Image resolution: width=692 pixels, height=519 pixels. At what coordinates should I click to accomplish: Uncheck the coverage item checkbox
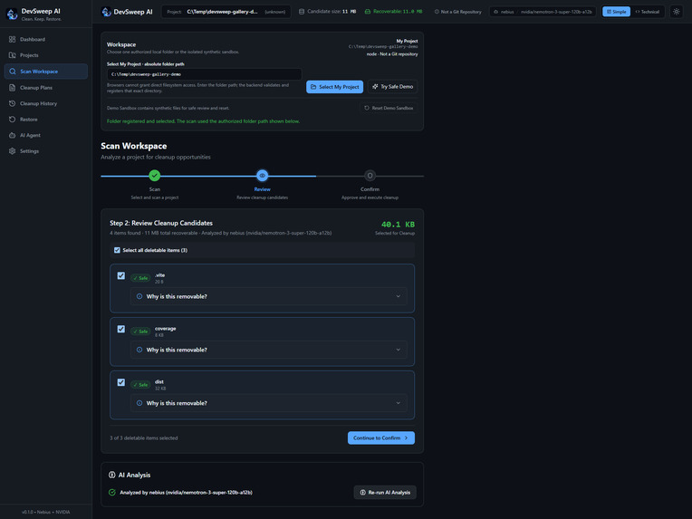121,329
